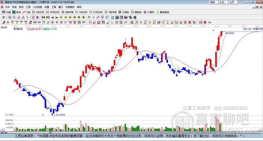Screen dimensions: 263x141
Task: Toggle the highlighted red 权 adjustment icon
Action: pos(34,17)
